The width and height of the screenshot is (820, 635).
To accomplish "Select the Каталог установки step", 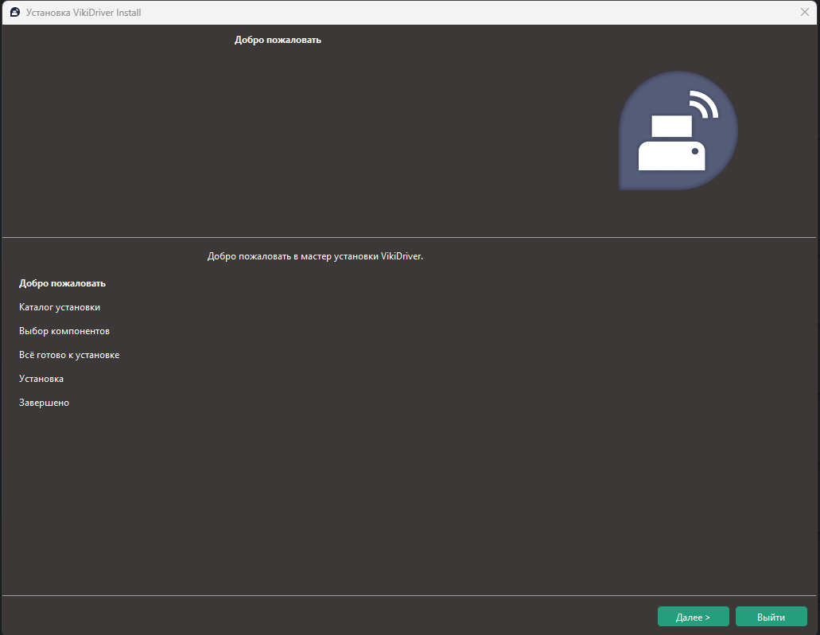I will click(60, 307).
